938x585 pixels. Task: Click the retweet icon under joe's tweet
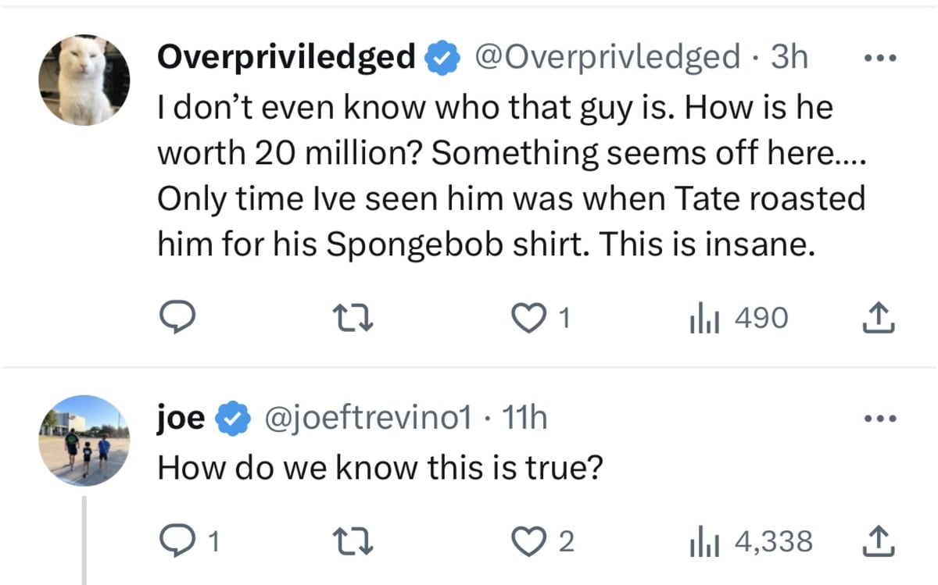[353, 540]
